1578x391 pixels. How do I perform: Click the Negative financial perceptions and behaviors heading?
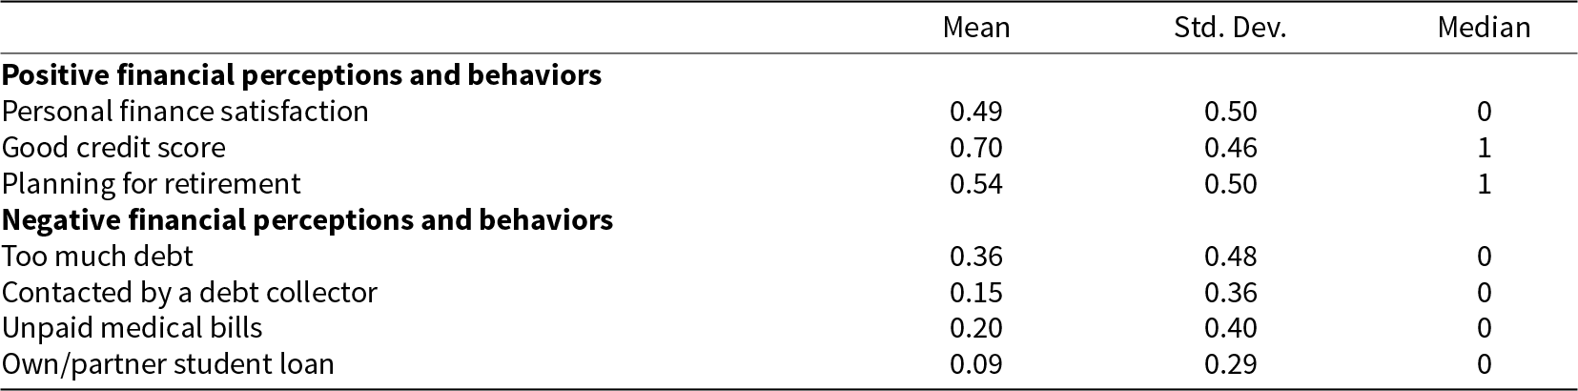point(307,220)
